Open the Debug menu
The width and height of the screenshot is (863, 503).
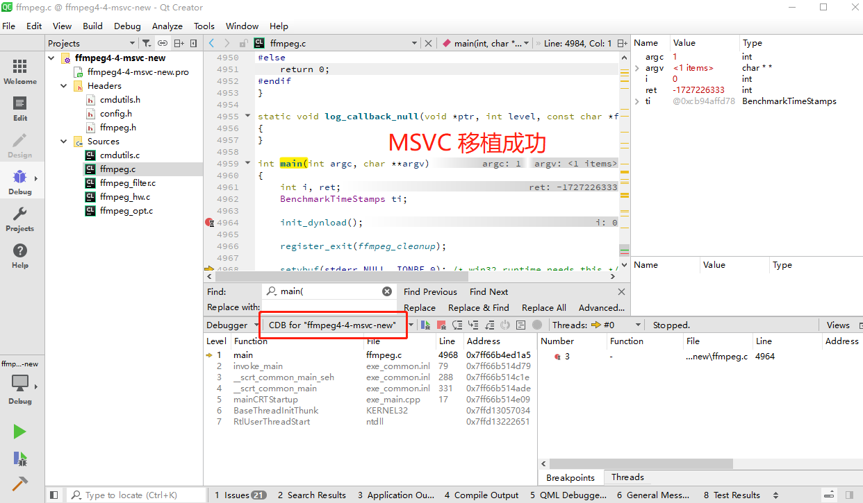(x=127, y=26)
